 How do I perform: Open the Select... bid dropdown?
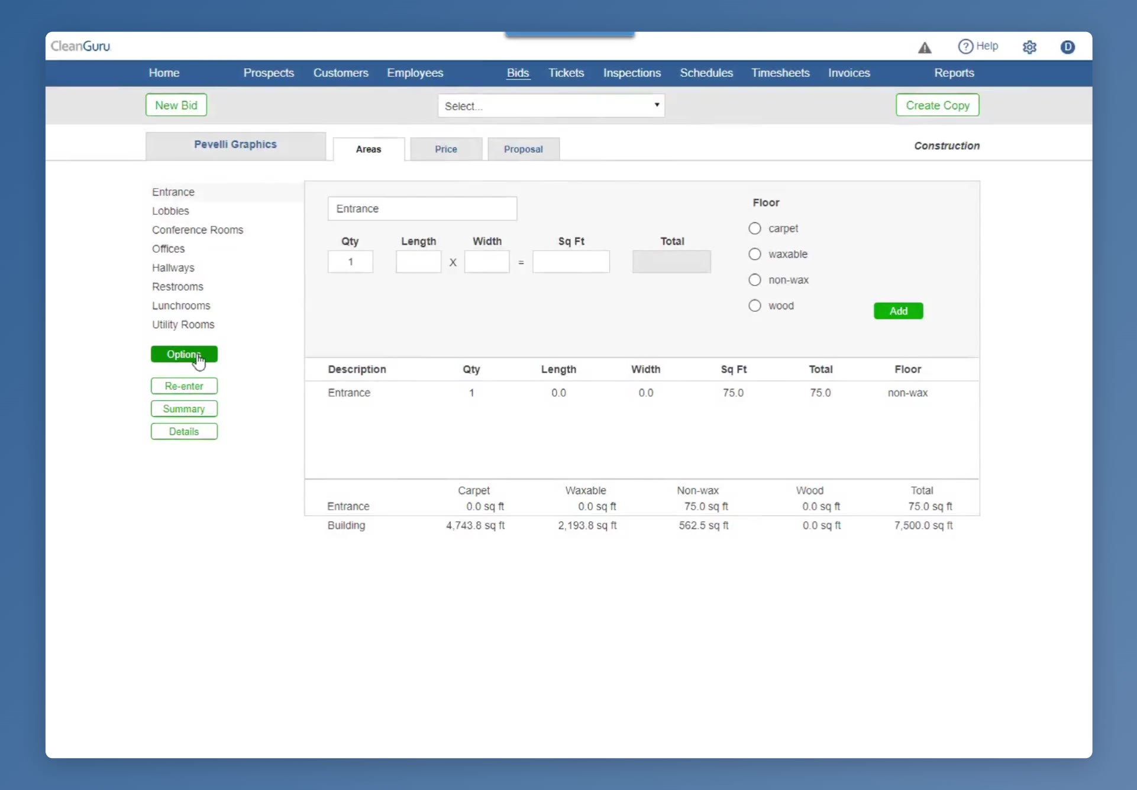(x=551, y=106)
